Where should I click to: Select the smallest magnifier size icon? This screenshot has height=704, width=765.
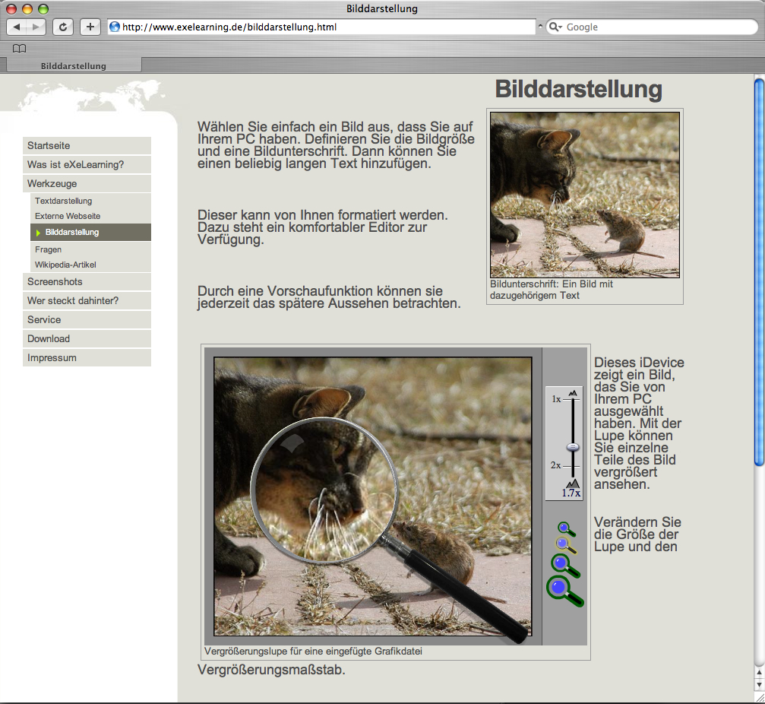pyautogui.click(x=567, y=529)
